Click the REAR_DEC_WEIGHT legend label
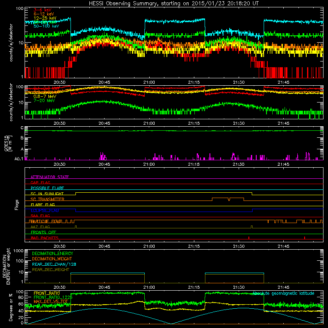Screen dimensions: 328x328 pyautogui.click(x=50, y=270)
